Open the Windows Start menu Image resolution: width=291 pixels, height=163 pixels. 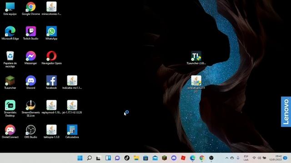(80, 158)
